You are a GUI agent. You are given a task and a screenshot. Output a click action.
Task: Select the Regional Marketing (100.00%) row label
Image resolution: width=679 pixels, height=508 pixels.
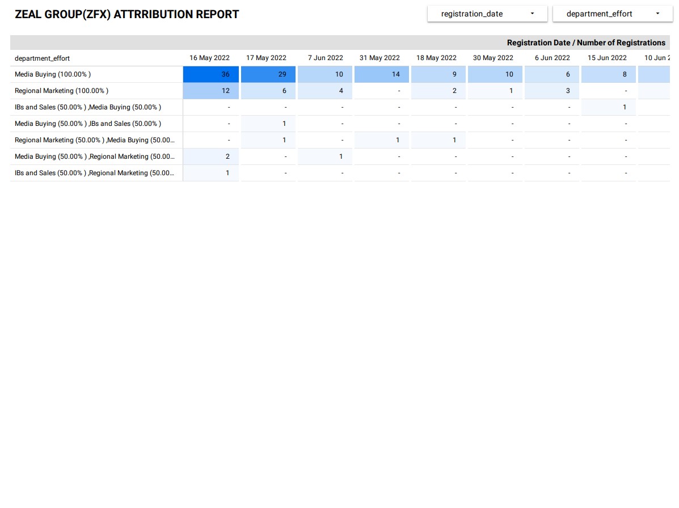(61, 91)
